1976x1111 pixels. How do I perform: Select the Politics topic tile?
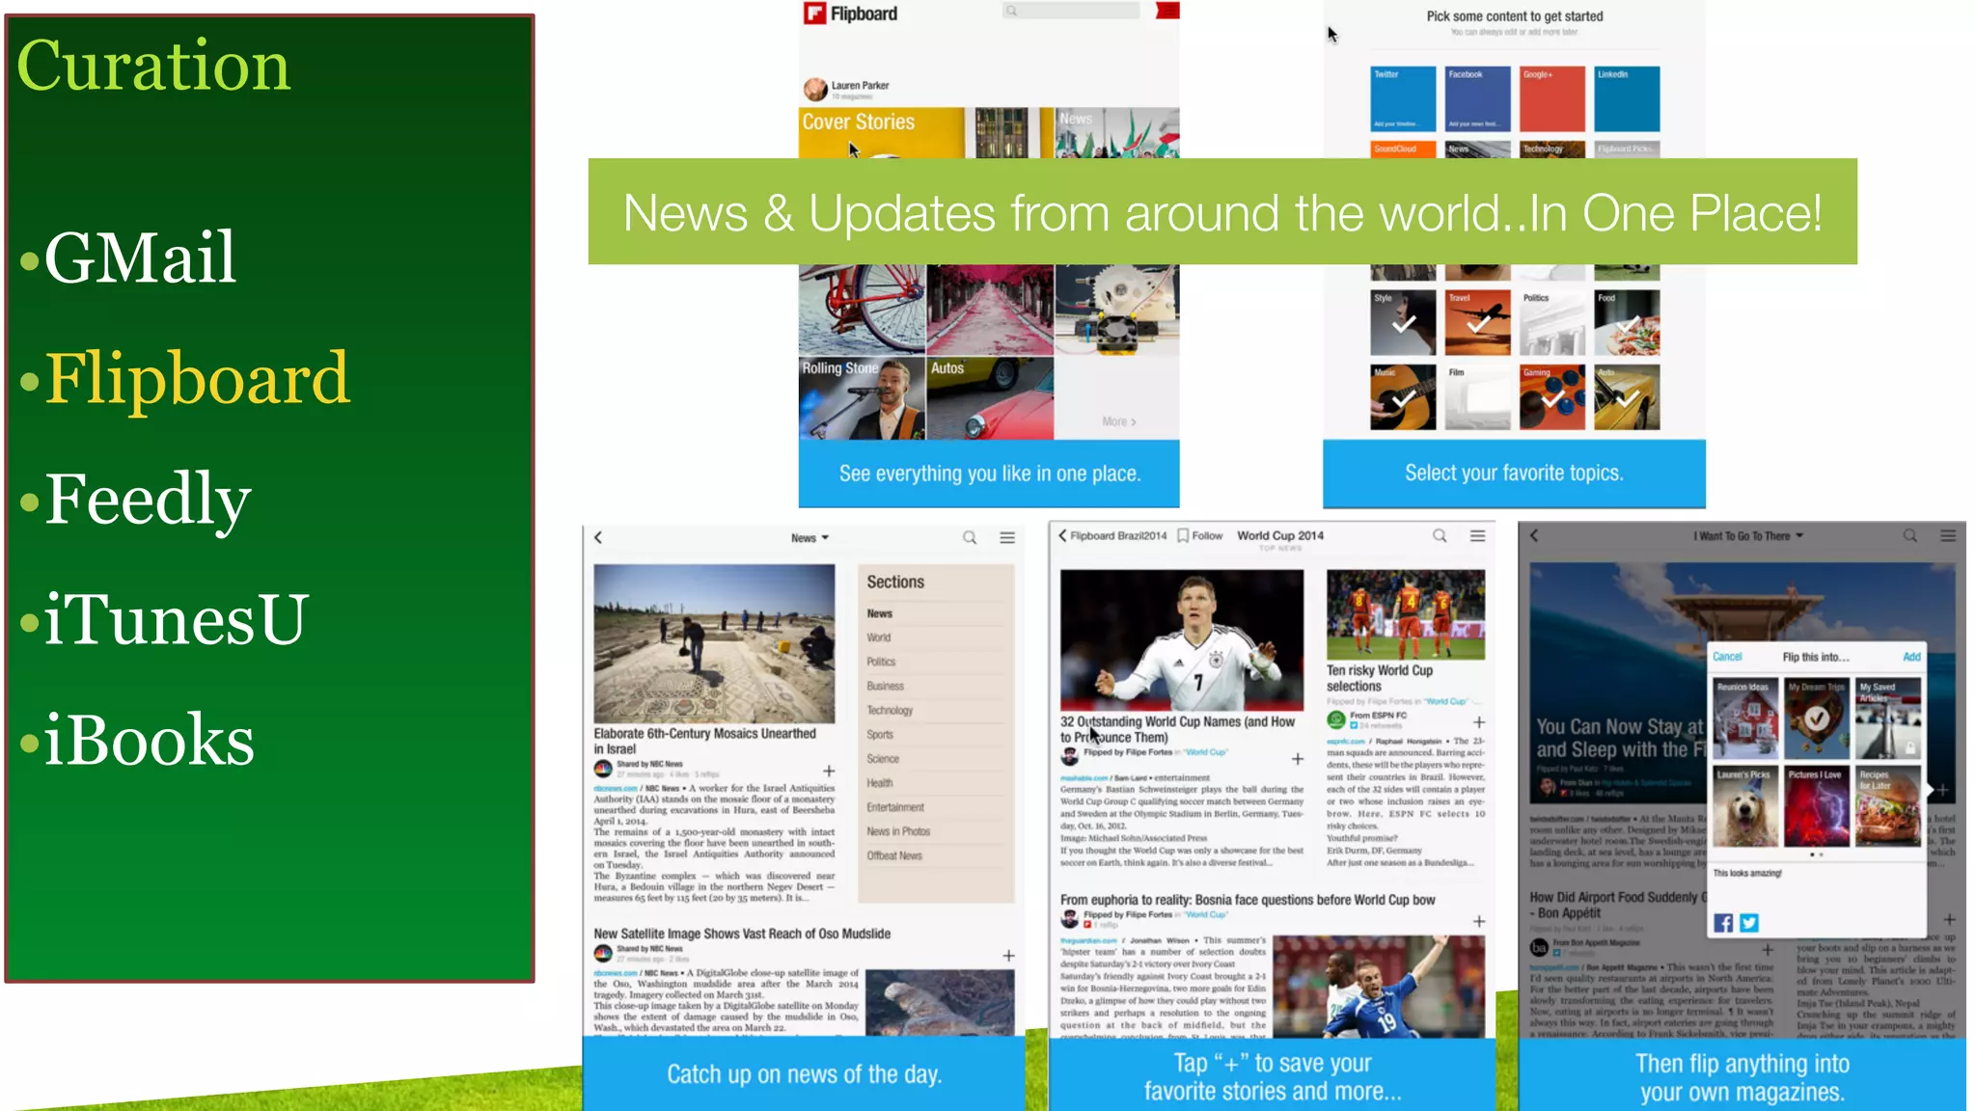[1552, 322]
